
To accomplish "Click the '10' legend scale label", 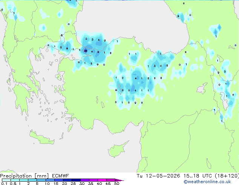I will coord(47,183).
